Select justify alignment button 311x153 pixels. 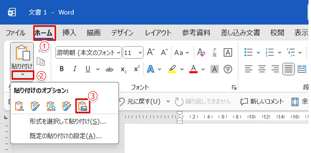pyautogui.click(x=289, y=69)
